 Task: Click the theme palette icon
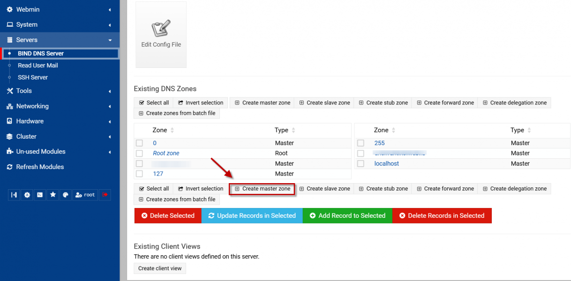click(x=66, y=195)
